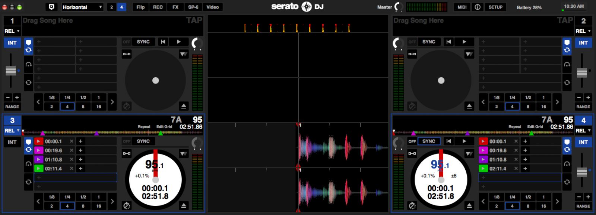Image resolution: width=596 pixels, height=215 pixels.
Task: Toggle INT mode on deck 1
Action: pyautogui.click(x=12, y=43)
